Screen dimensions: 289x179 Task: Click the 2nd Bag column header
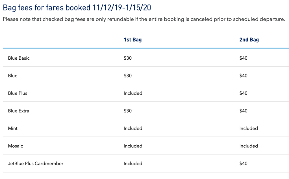click(x=249, y=40)
